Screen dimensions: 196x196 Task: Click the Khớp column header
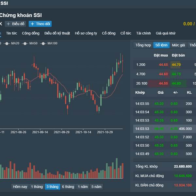[x=140, y=93]
